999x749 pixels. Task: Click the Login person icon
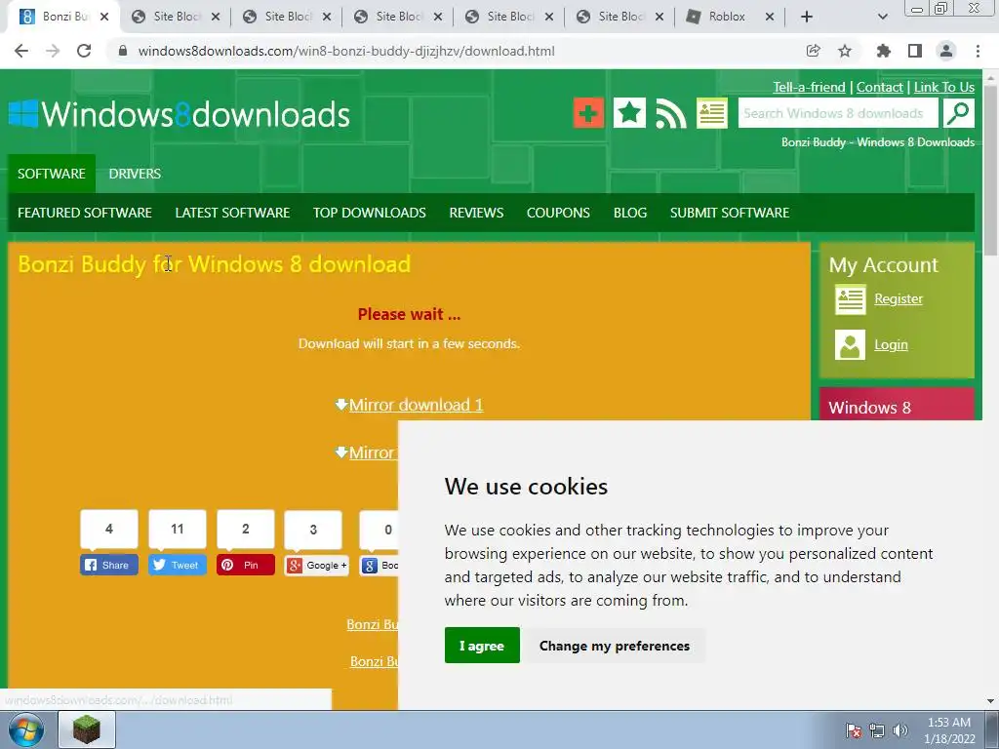850,345
